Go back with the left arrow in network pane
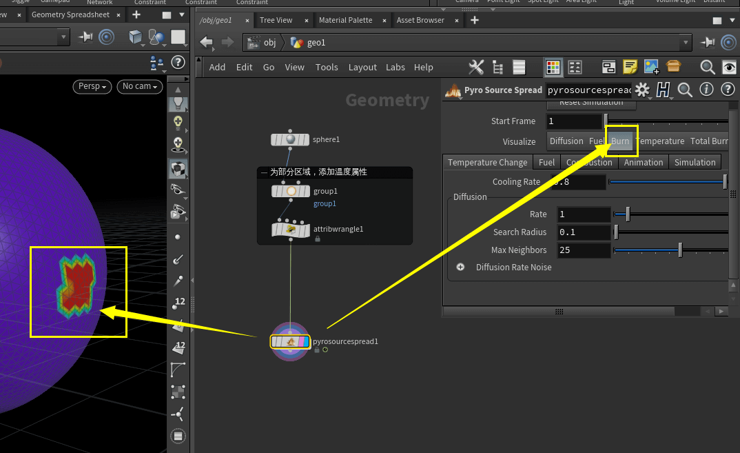740x453 pixels. (206, 43)
